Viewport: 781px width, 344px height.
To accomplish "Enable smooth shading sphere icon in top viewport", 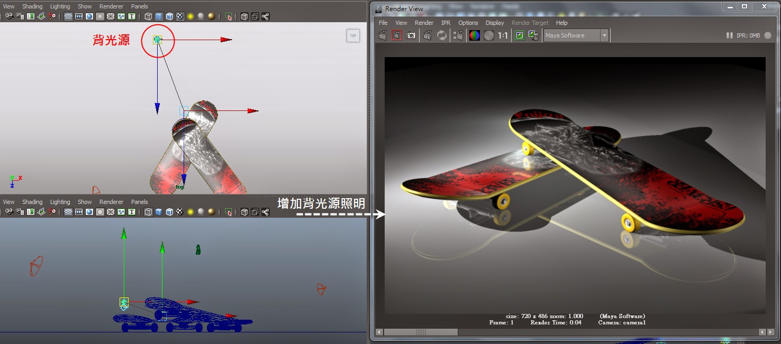I will pyautogui.click(x=89, y=16).
